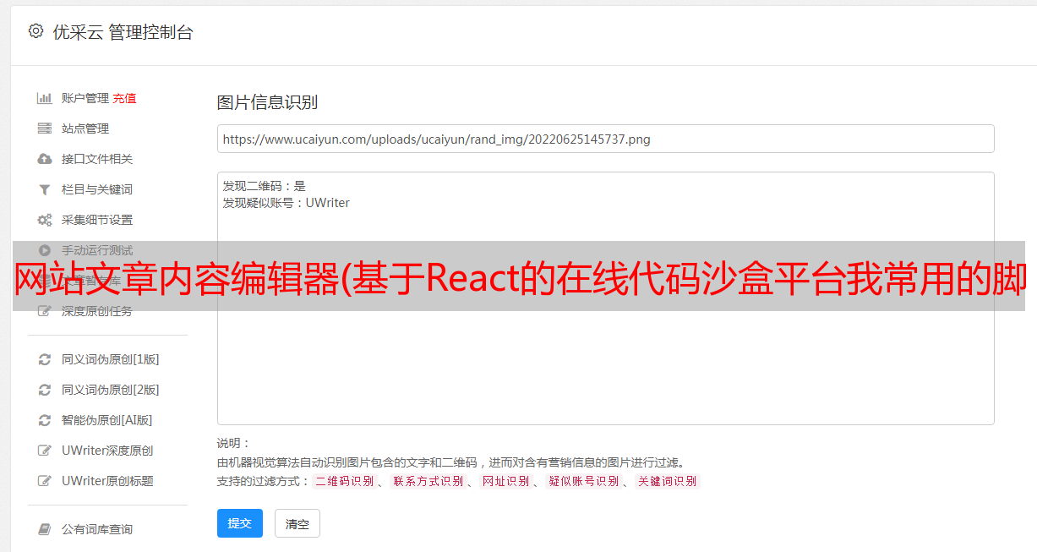The width and height of the screenshot is (1037, 552).
Task: Open UWriter深度原创 menu item
Action: pos(107,451)
